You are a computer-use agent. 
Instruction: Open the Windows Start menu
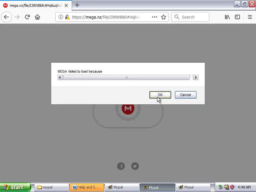15,187
